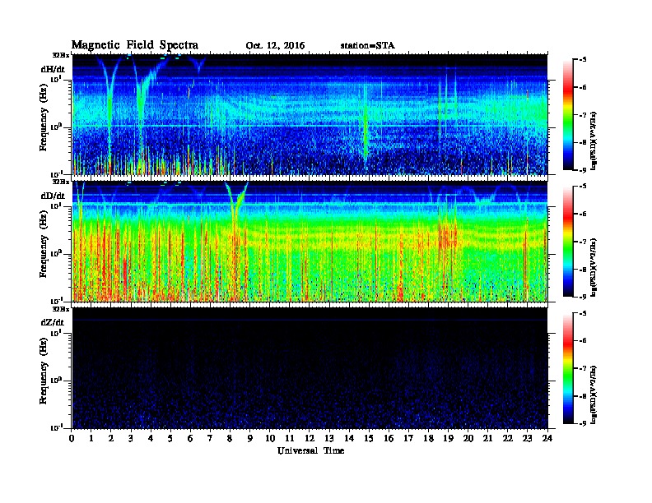Click the "-6" tick on the dD/dt color scale
The width and height of the screenshot is (652, 503).
582,214
